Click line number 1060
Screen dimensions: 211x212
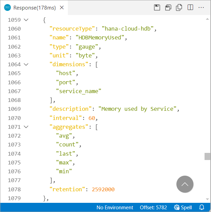coord(14,29)
